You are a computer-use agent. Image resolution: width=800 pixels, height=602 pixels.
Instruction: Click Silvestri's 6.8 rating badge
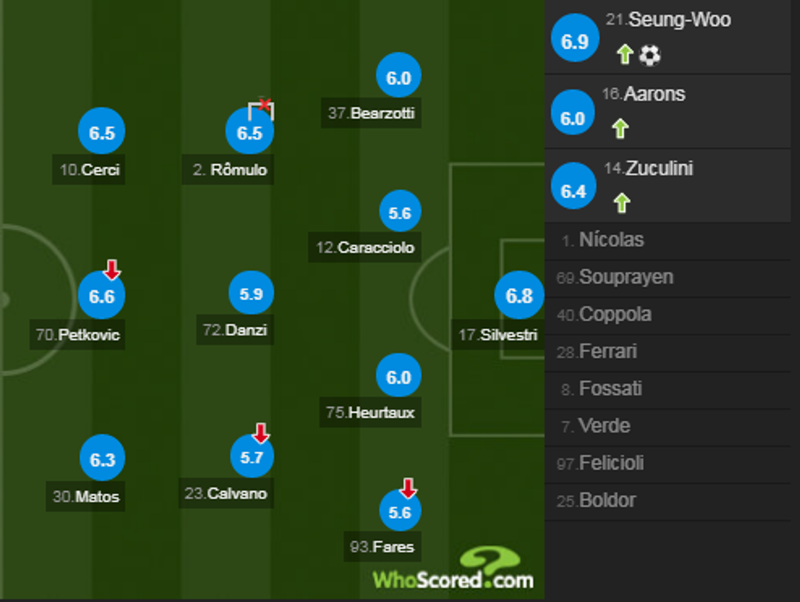tap(518, 297)
